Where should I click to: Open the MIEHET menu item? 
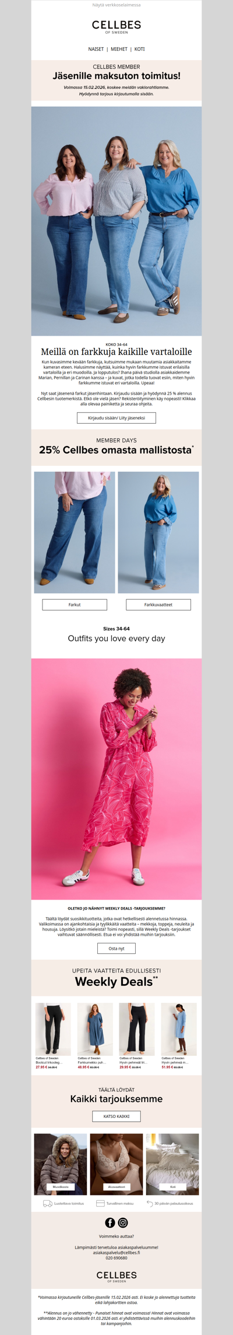click(119, 49)
